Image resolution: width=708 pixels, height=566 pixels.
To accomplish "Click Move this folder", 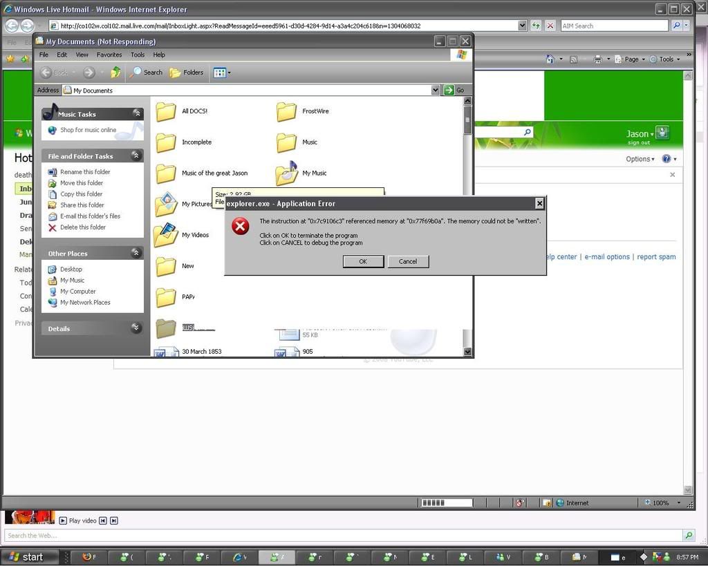I will pos(82,183).
